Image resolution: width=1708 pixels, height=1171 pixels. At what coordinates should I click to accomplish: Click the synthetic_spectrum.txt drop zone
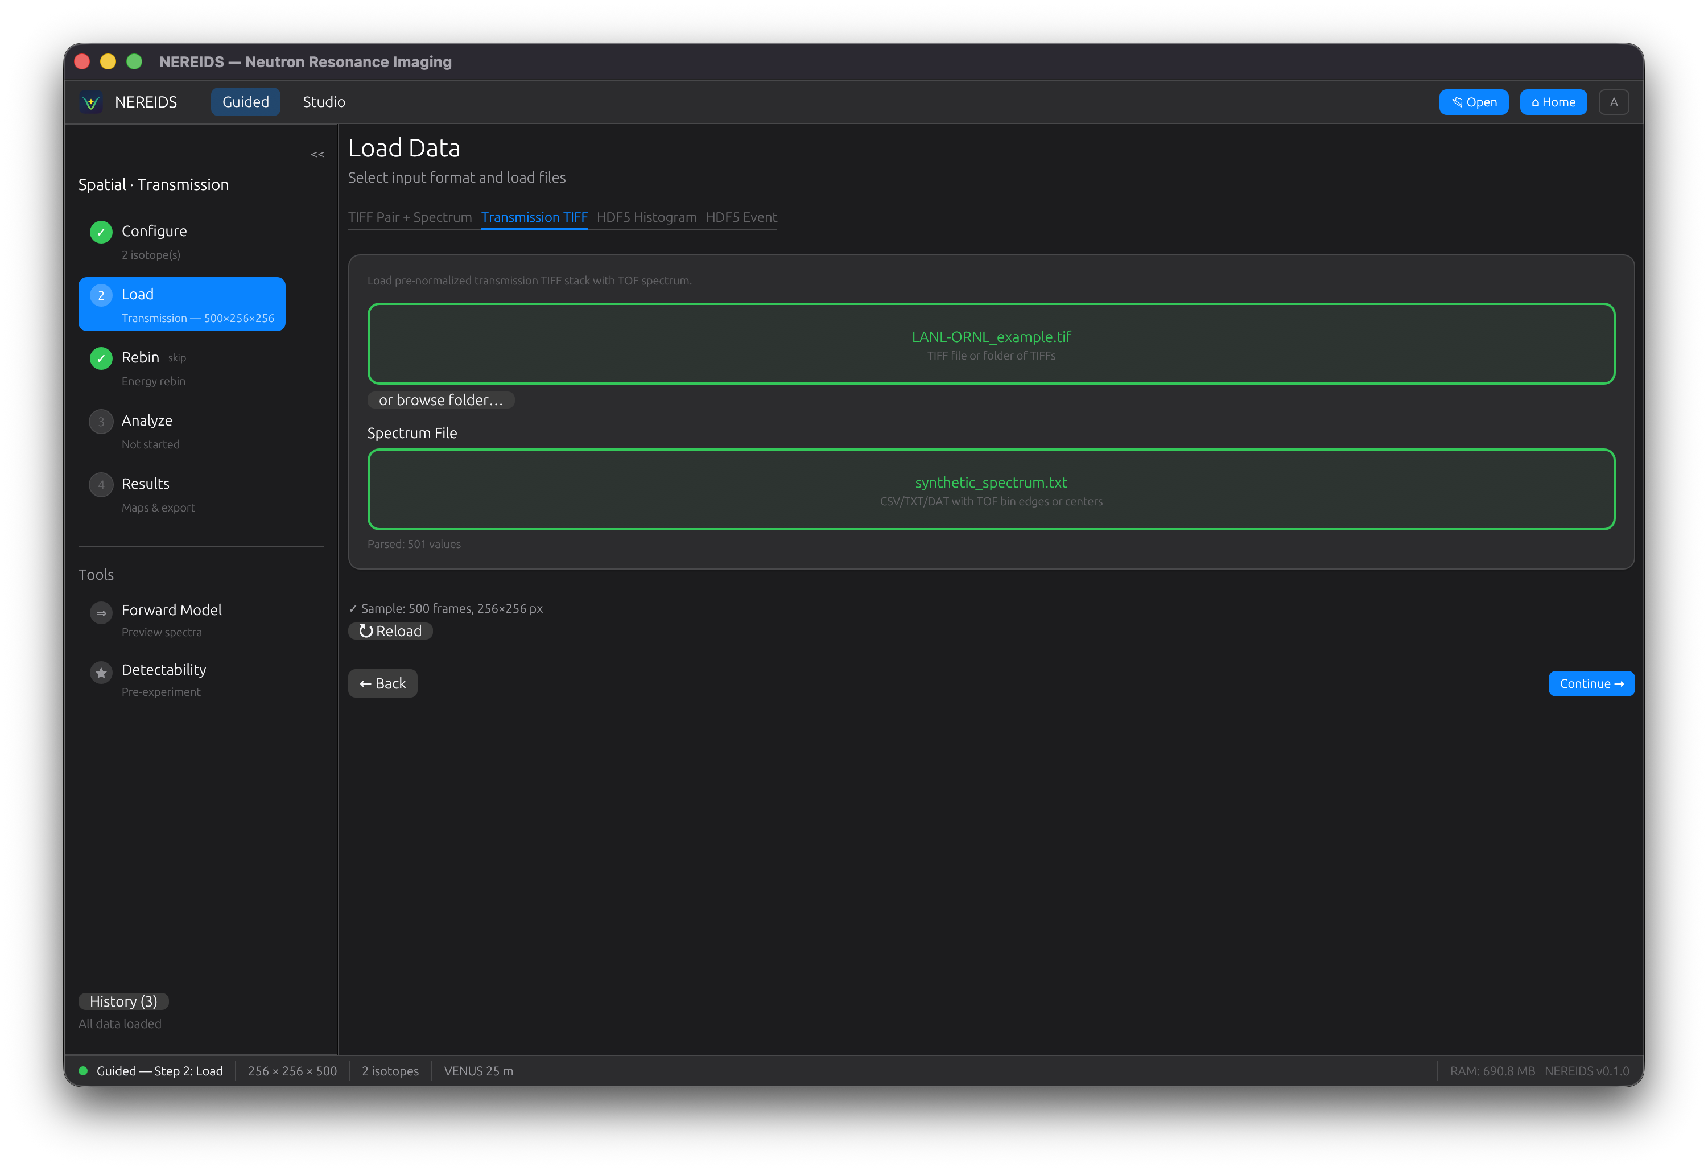click(991, 489)
